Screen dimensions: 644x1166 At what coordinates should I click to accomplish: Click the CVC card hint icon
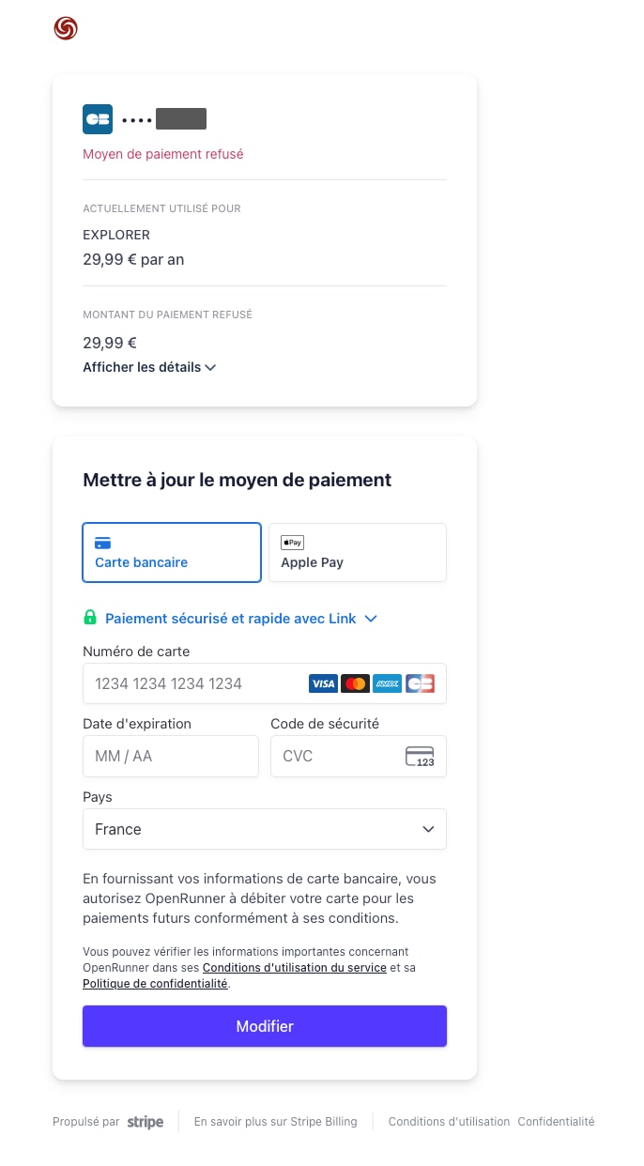tap(420, 756)
